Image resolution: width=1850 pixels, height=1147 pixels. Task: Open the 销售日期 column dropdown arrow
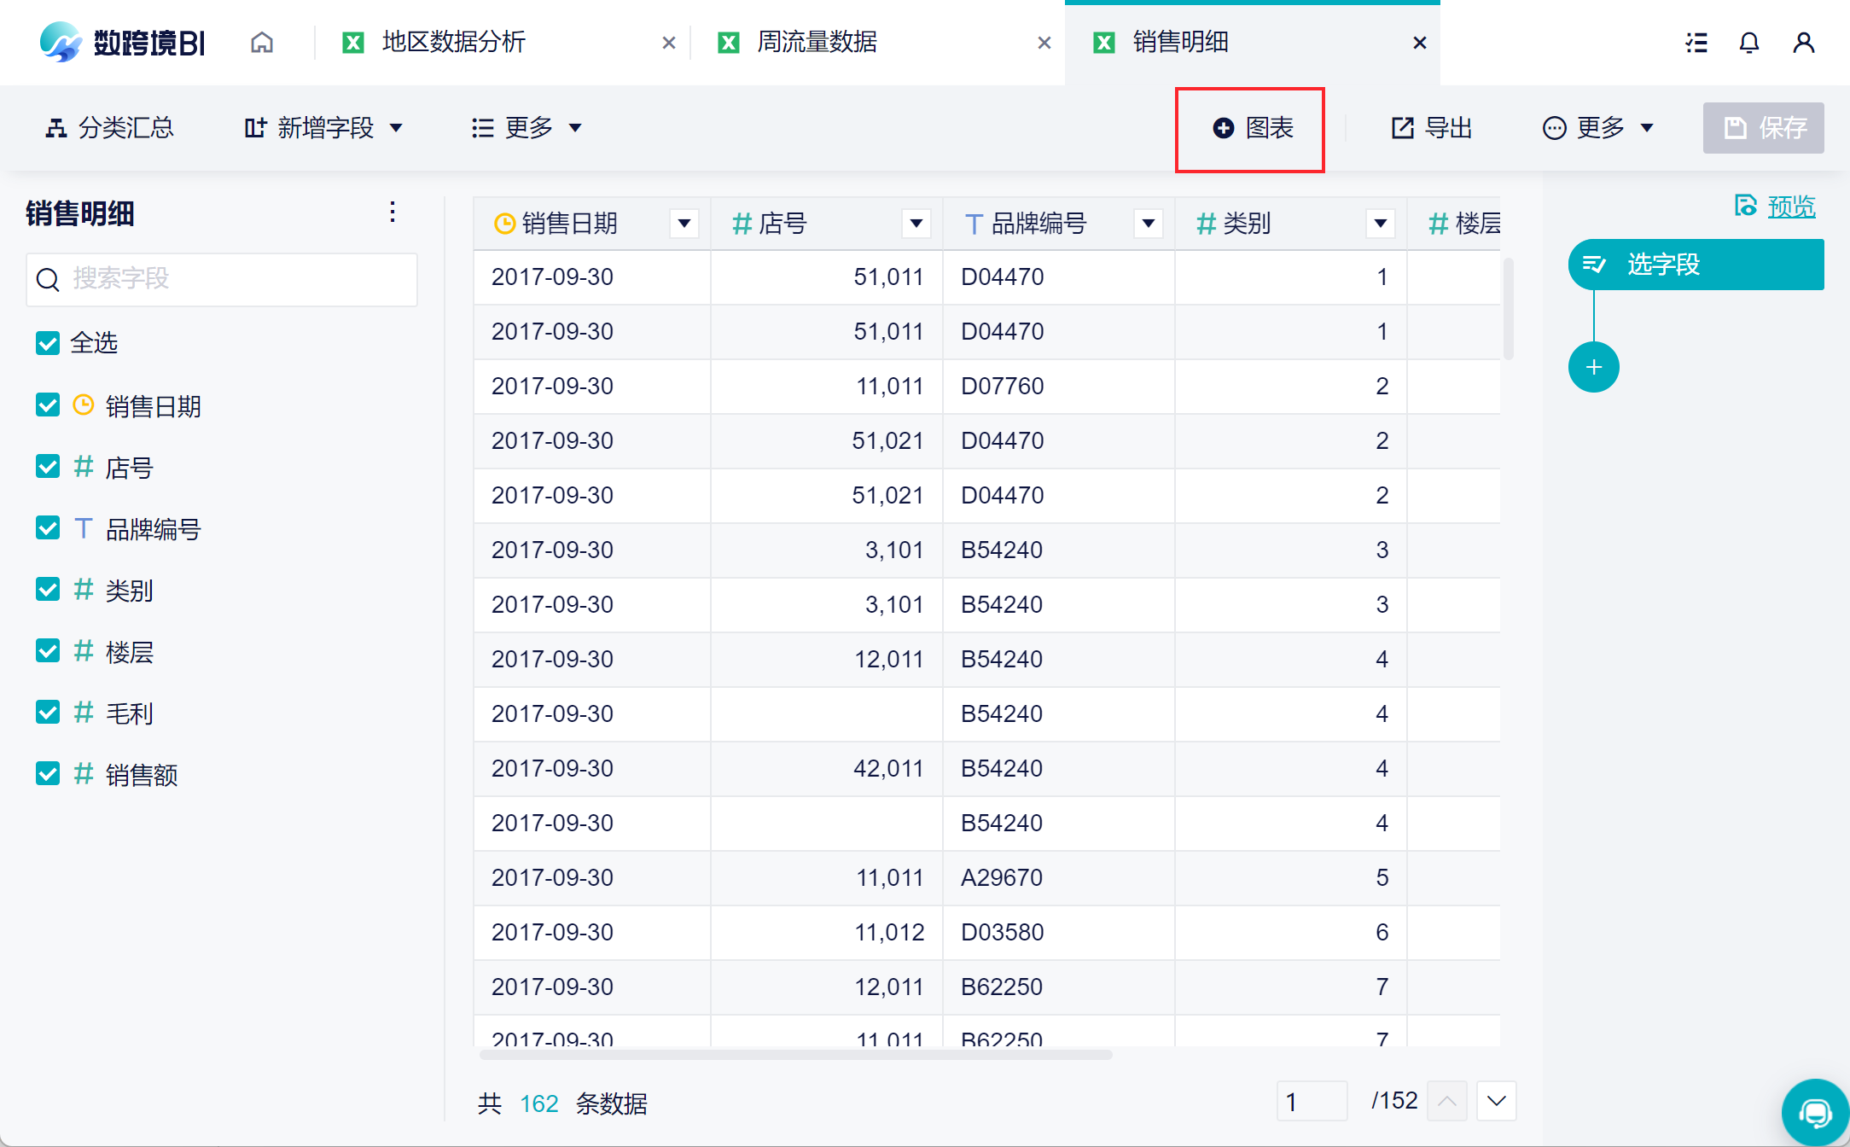684,224
